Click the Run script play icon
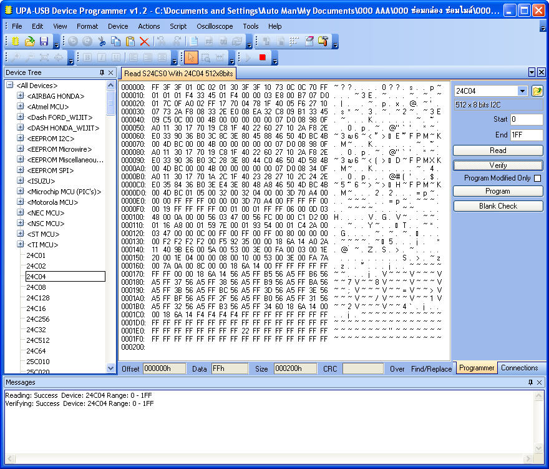 tap(248, 57)
